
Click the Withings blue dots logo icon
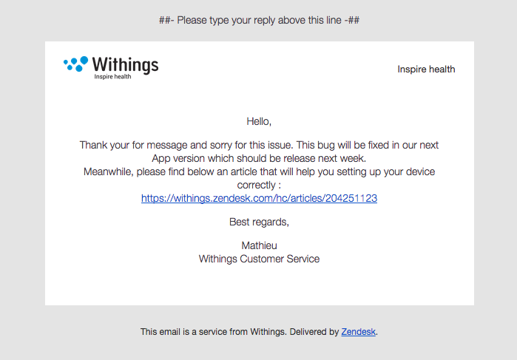click(75, 64)
